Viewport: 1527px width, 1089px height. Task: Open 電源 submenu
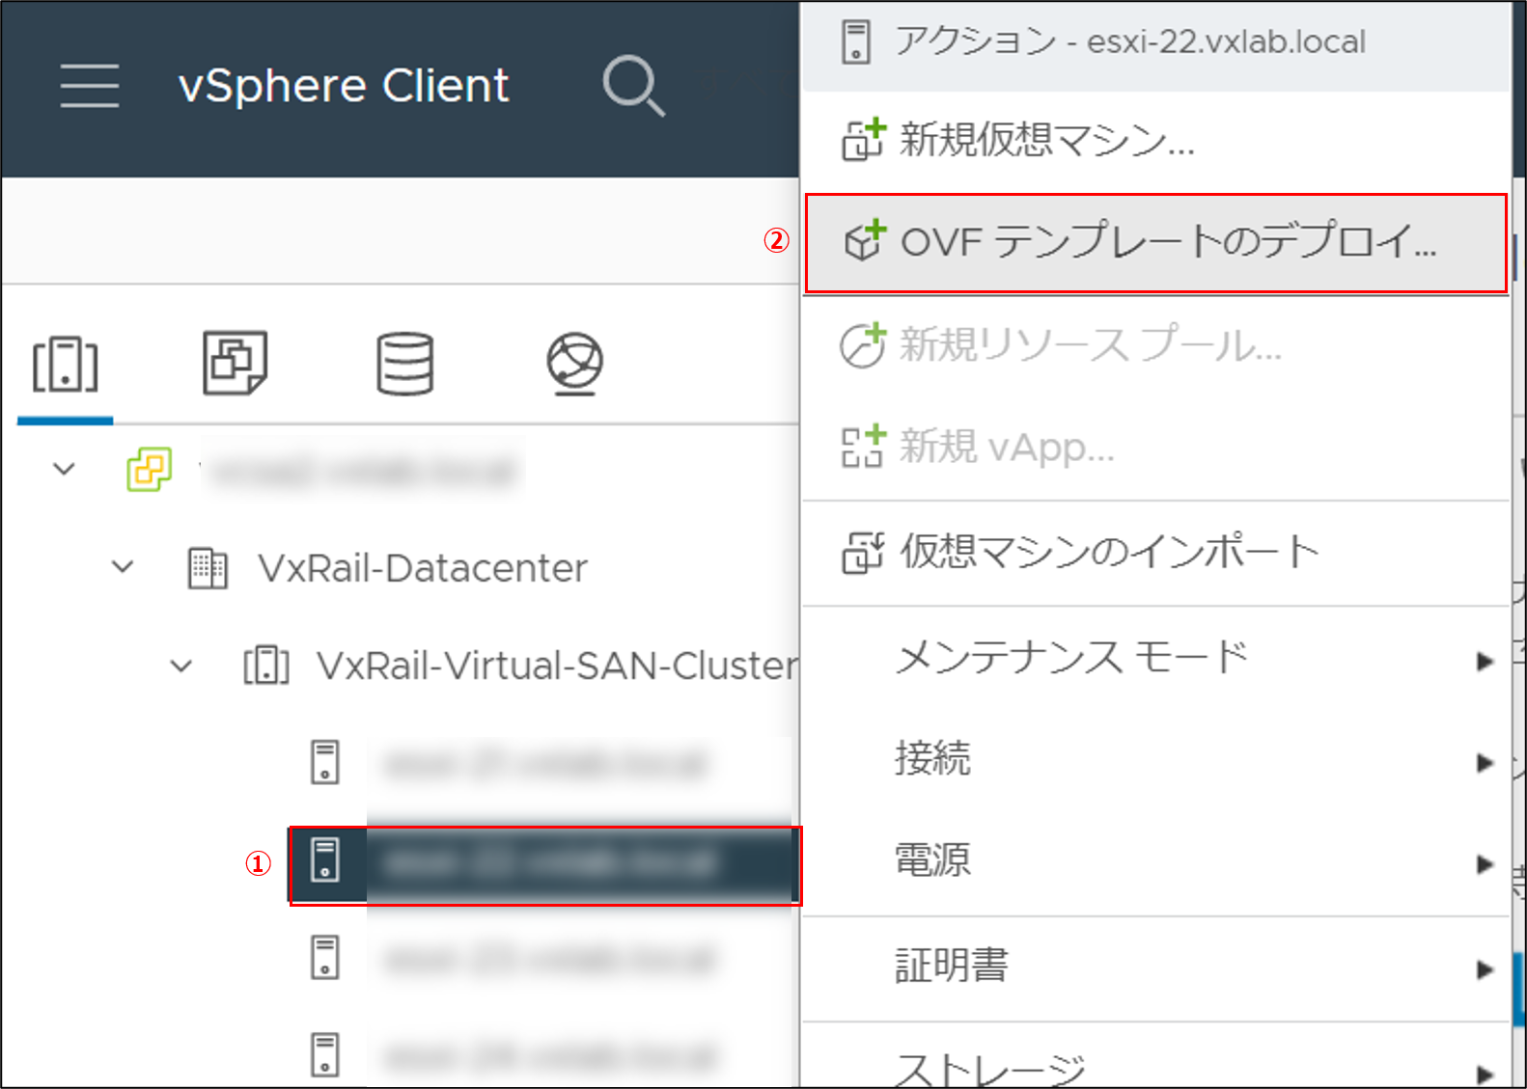1156,861
